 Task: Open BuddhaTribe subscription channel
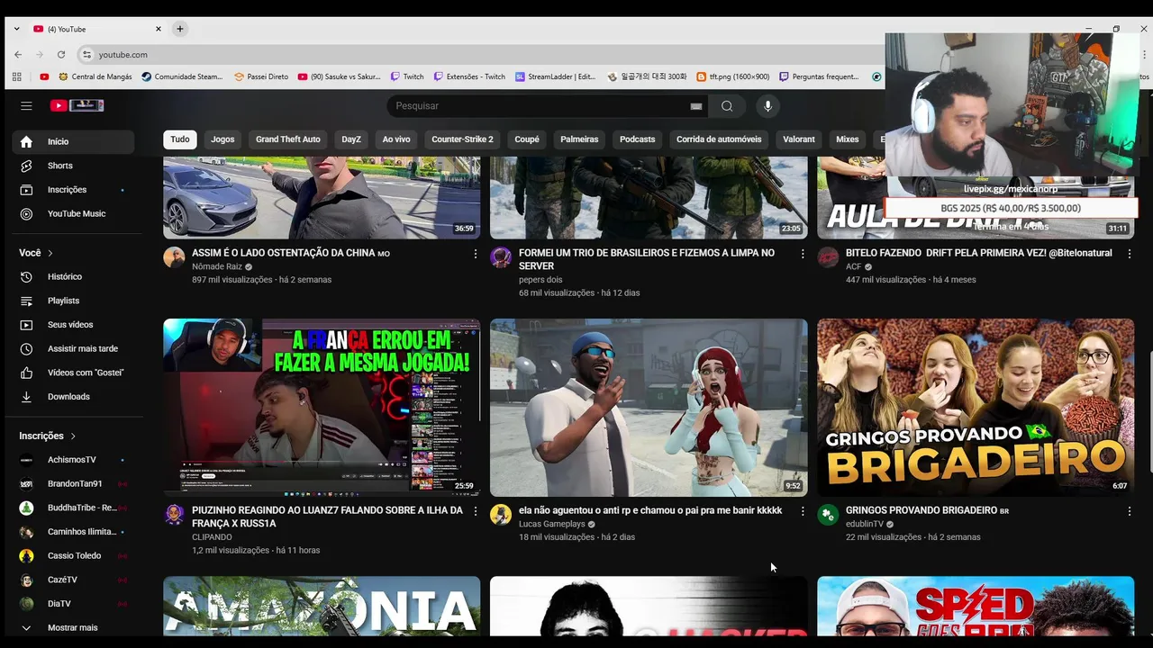73,508
